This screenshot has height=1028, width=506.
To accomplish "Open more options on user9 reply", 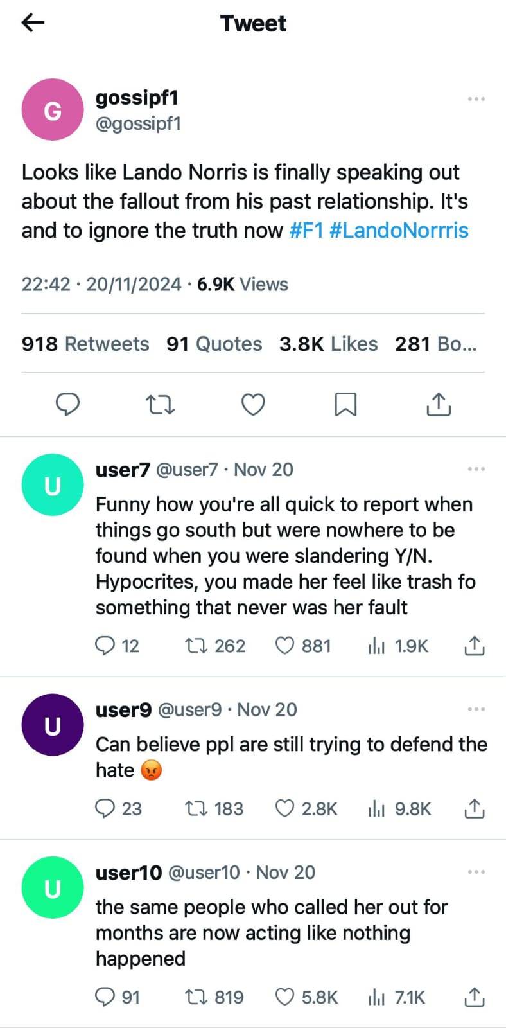I will pyautogui.click(x=476, y=709).
